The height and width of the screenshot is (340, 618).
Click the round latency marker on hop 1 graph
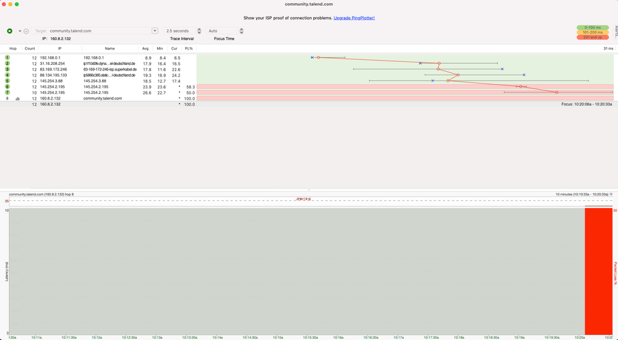pos(319,57)
